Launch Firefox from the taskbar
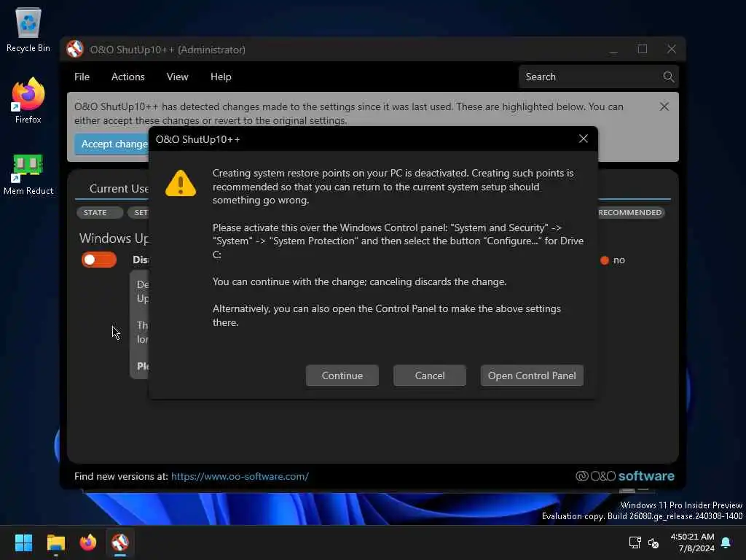Image resolution: width=746 pixels, height=560 pixels. click(x=88, y=542)
